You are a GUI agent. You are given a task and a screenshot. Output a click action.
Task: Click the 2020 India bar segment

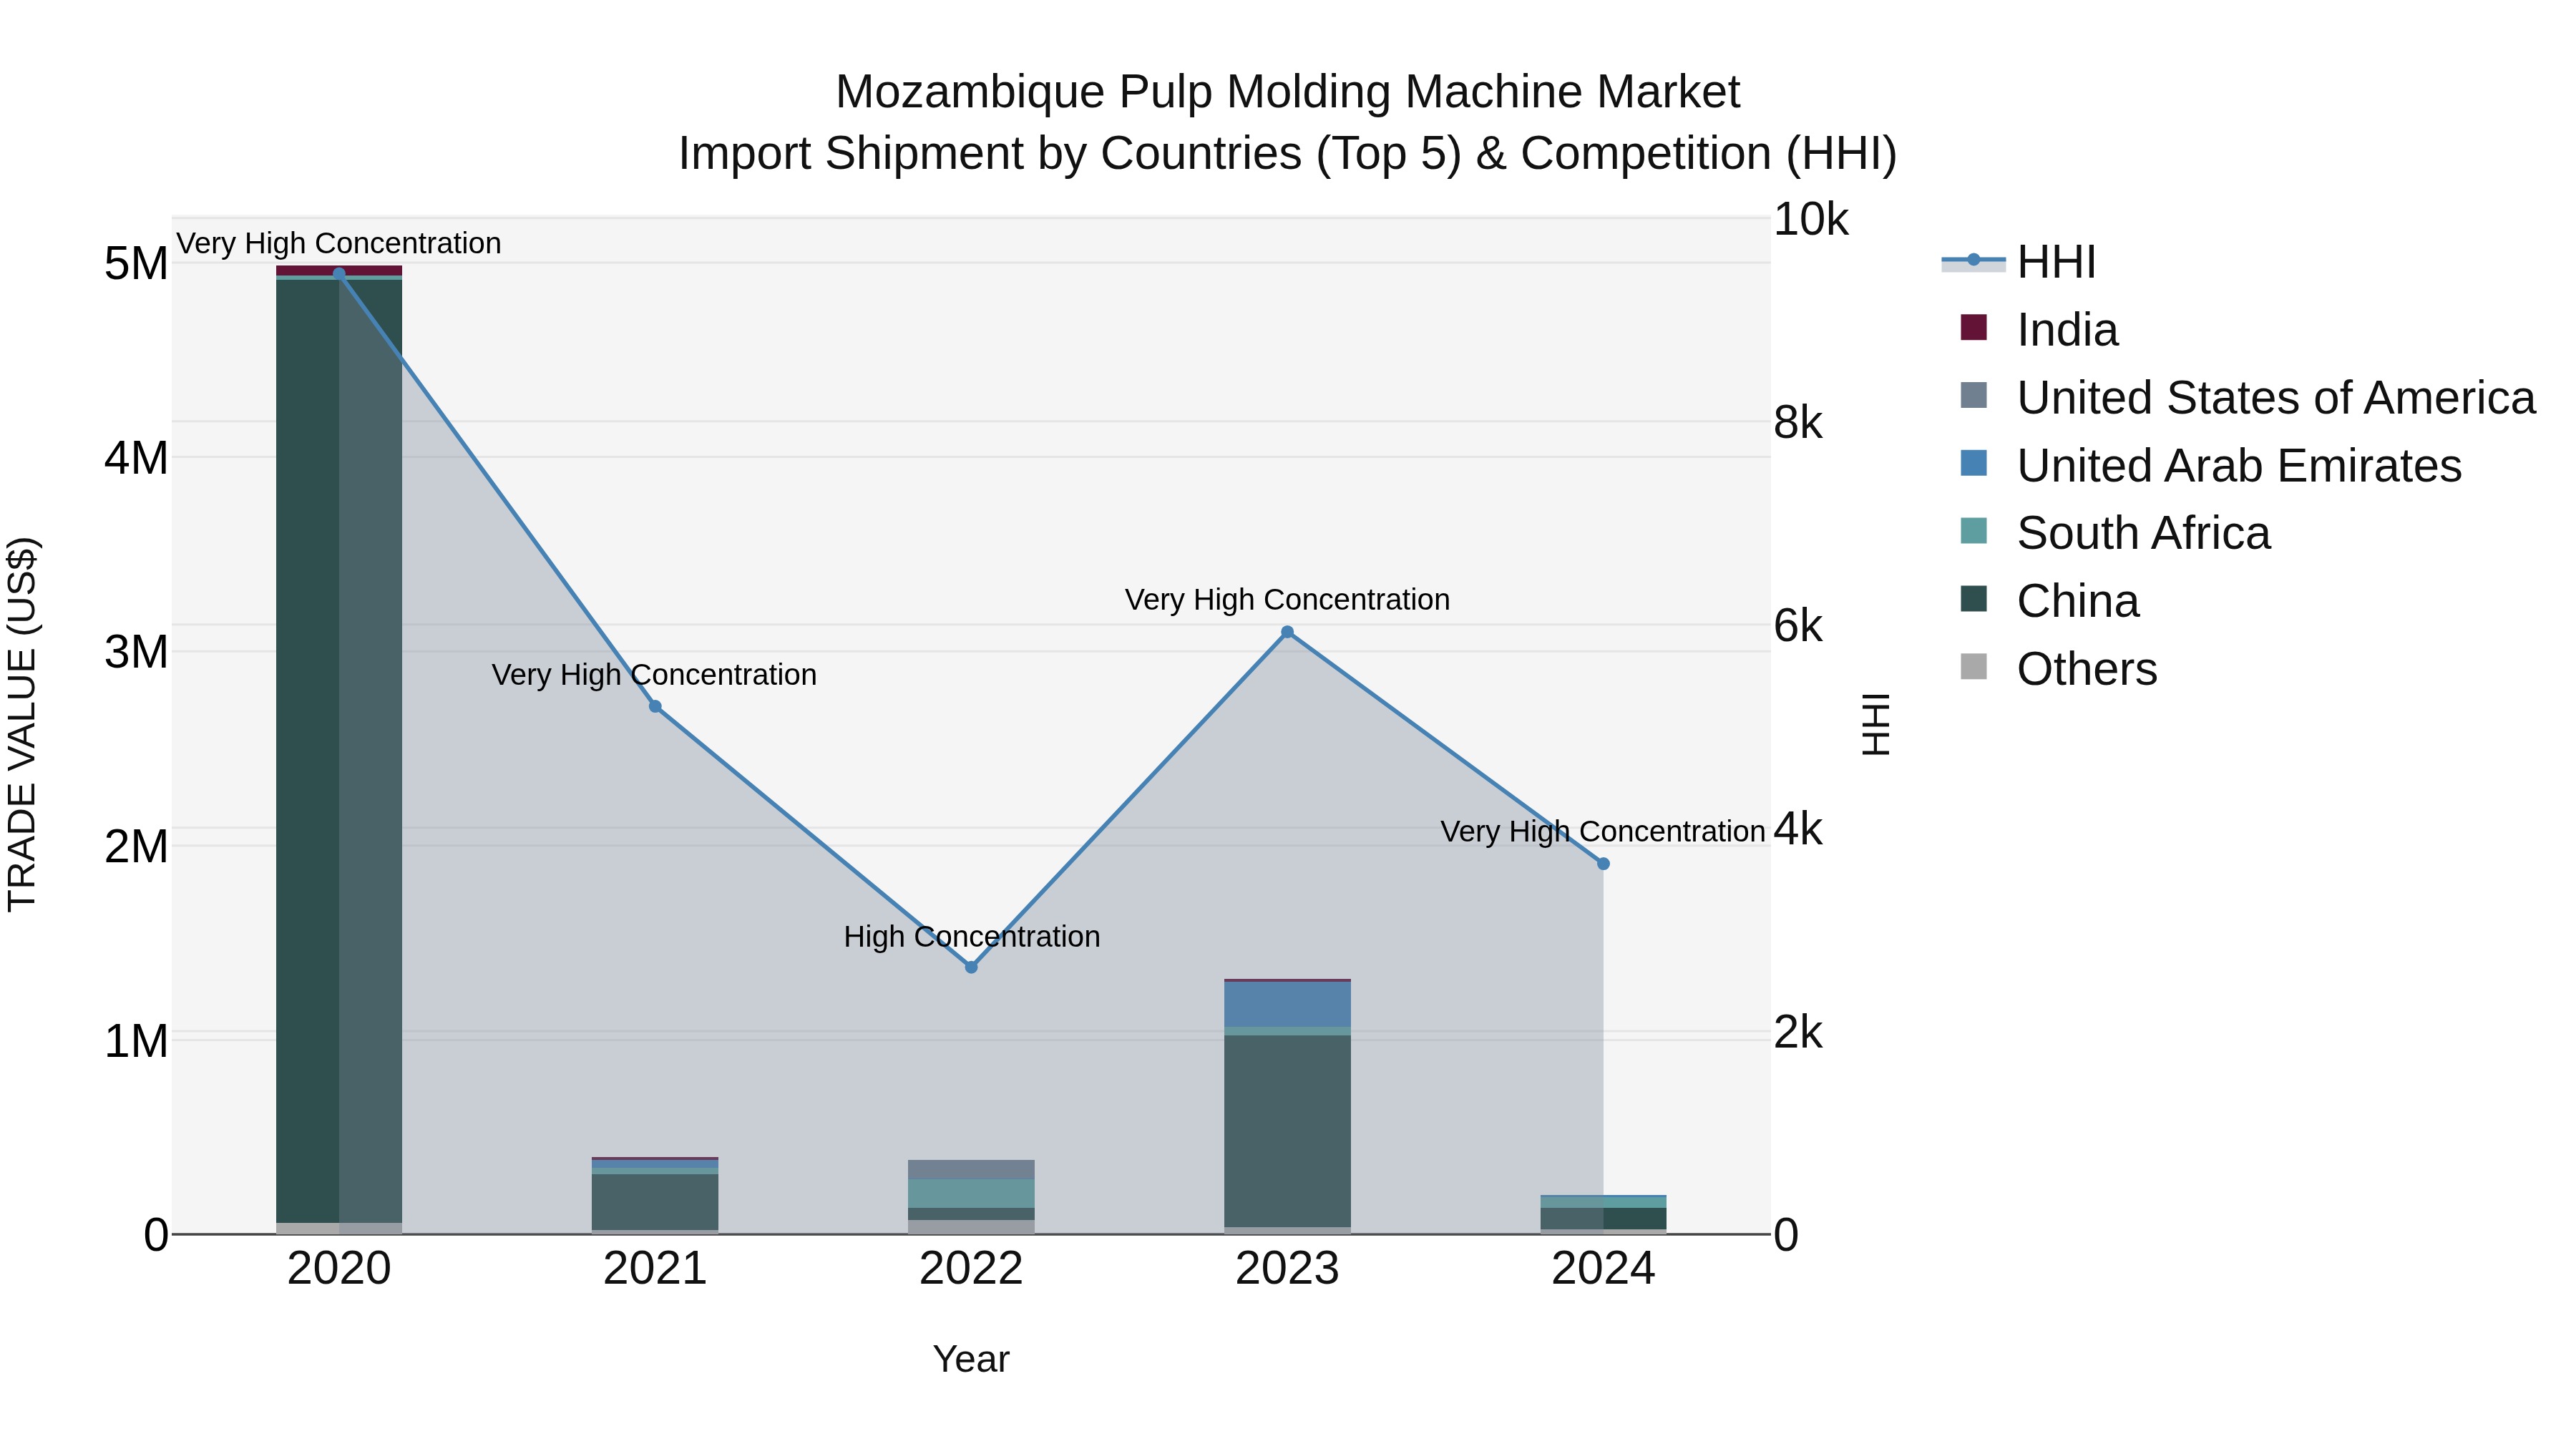[x=339, y=270]
